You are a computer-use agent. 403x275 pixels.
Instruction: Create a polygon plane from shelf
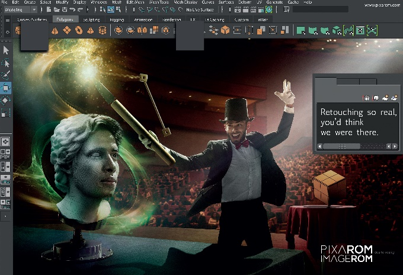(x=67, y=30)
